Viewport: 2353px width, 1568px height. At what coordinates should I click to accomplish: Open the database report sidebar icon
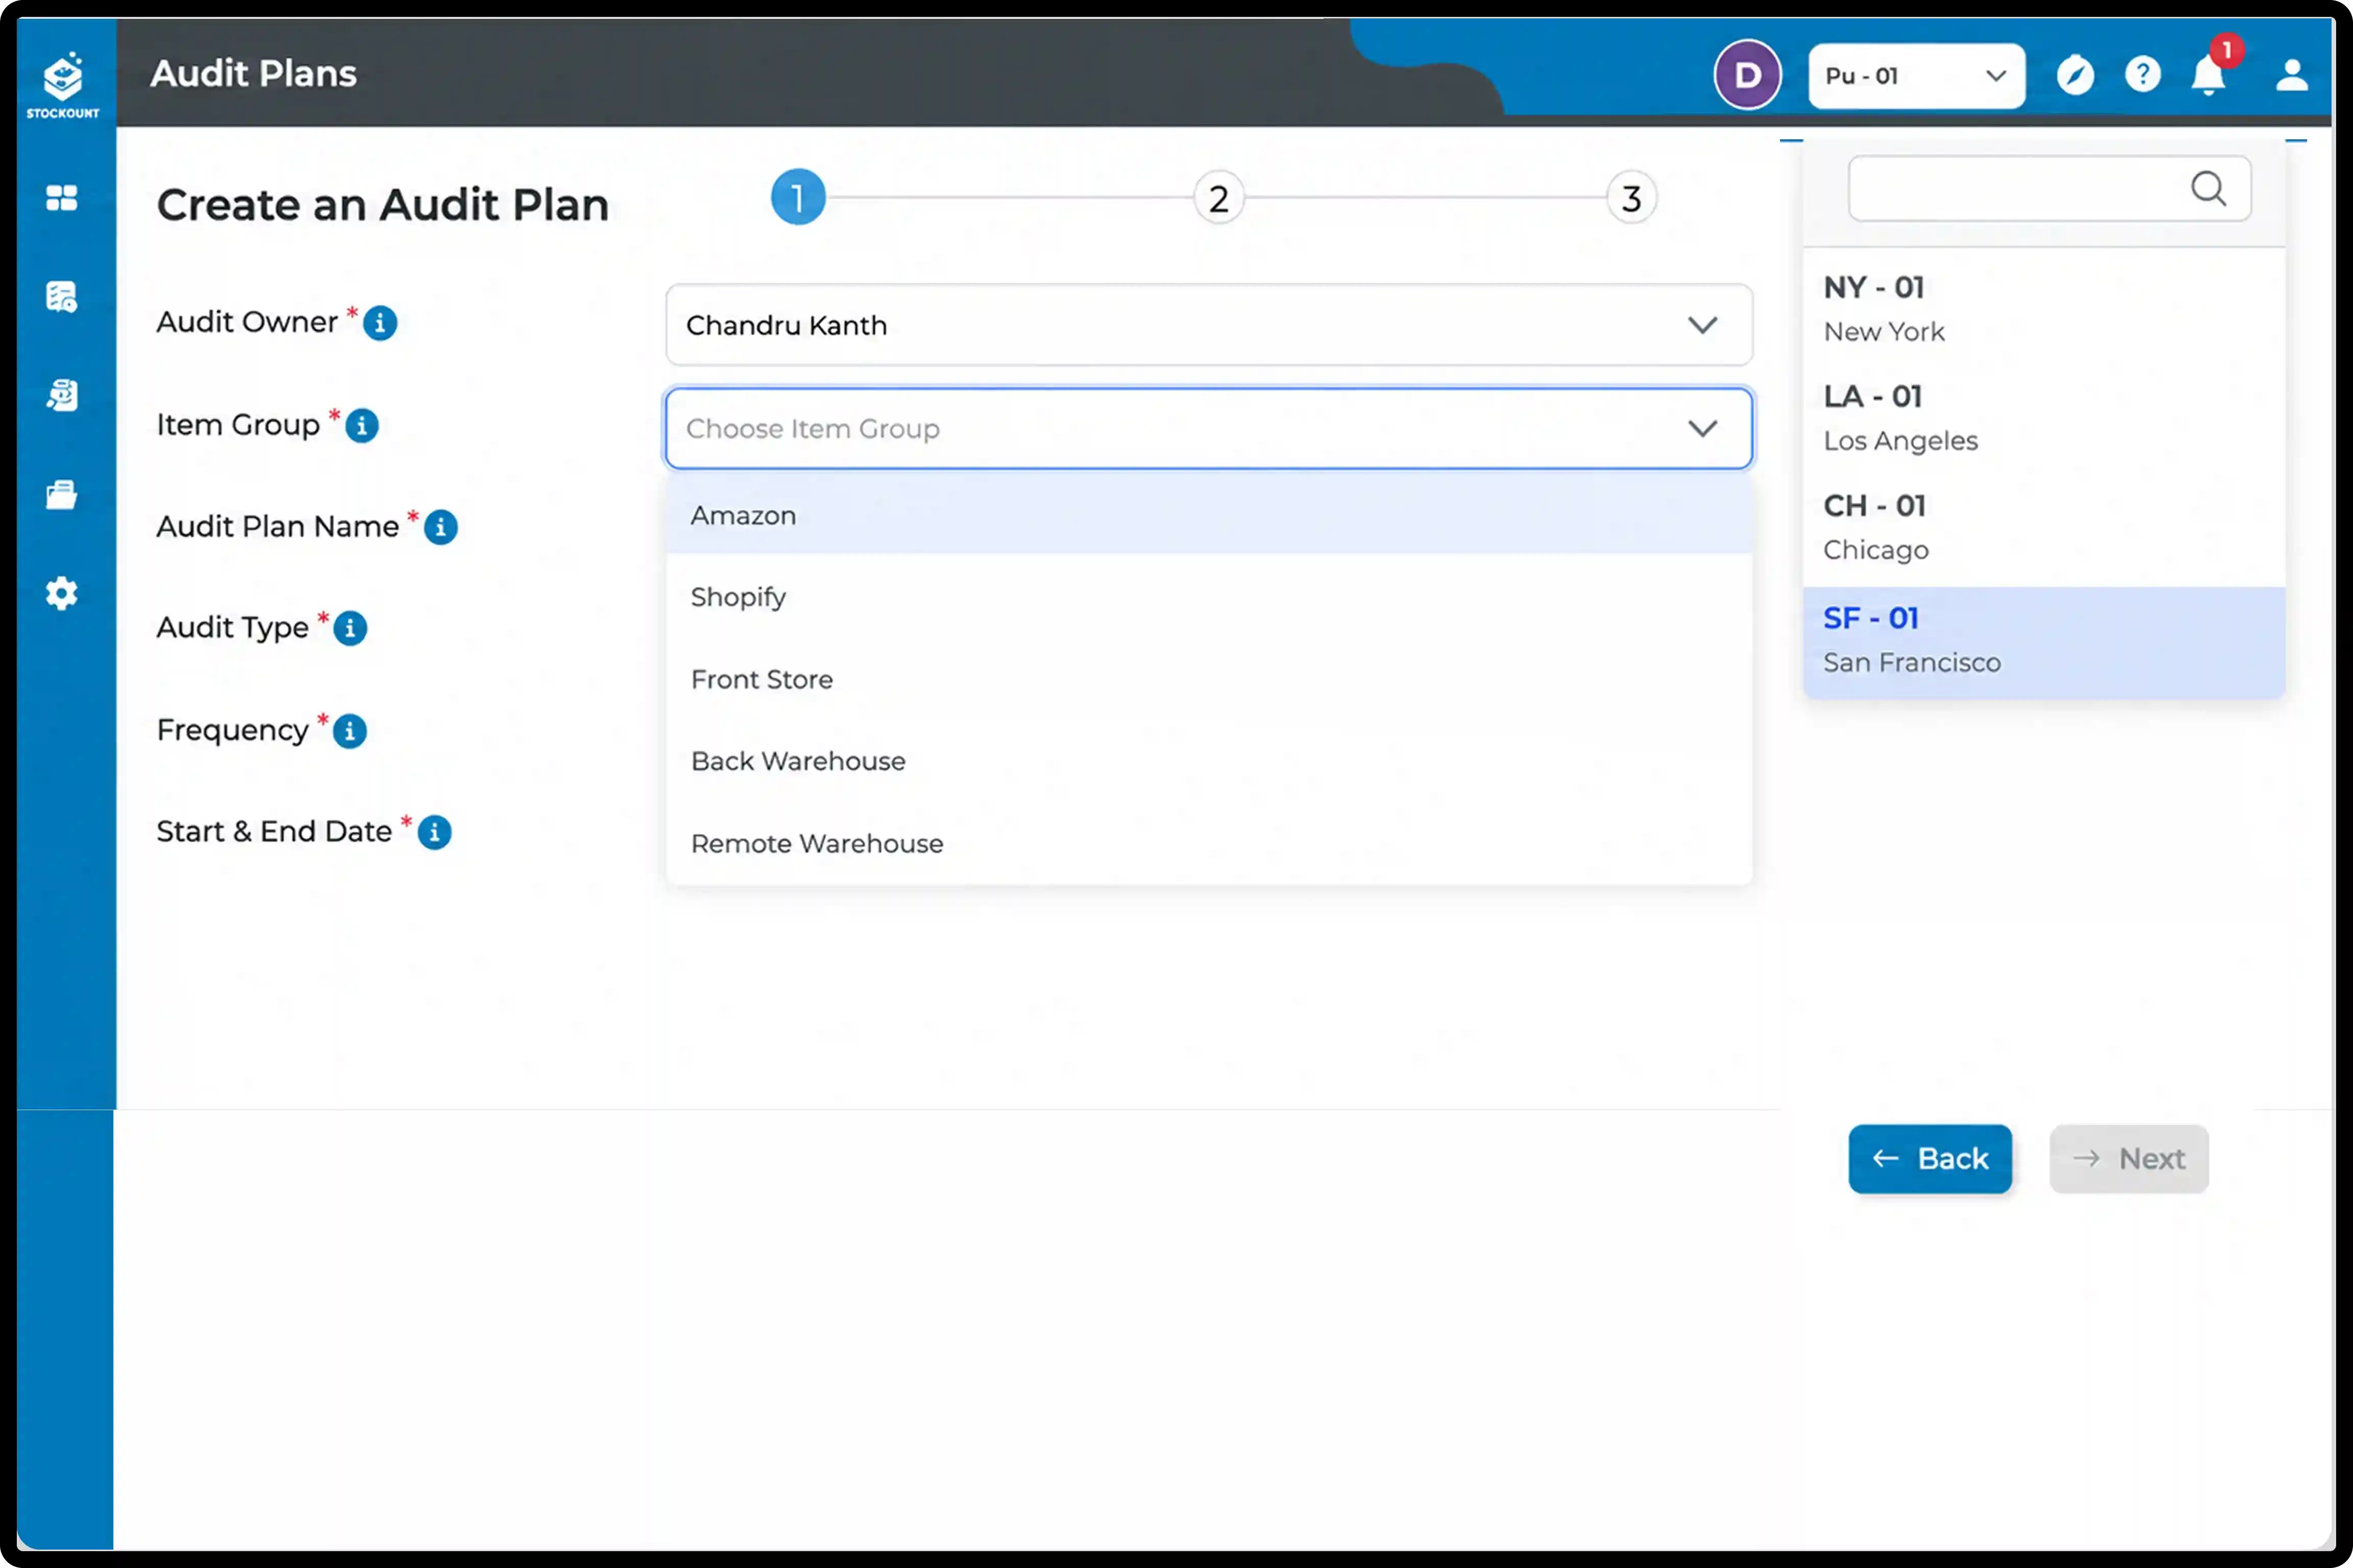[x=62, y=396]
